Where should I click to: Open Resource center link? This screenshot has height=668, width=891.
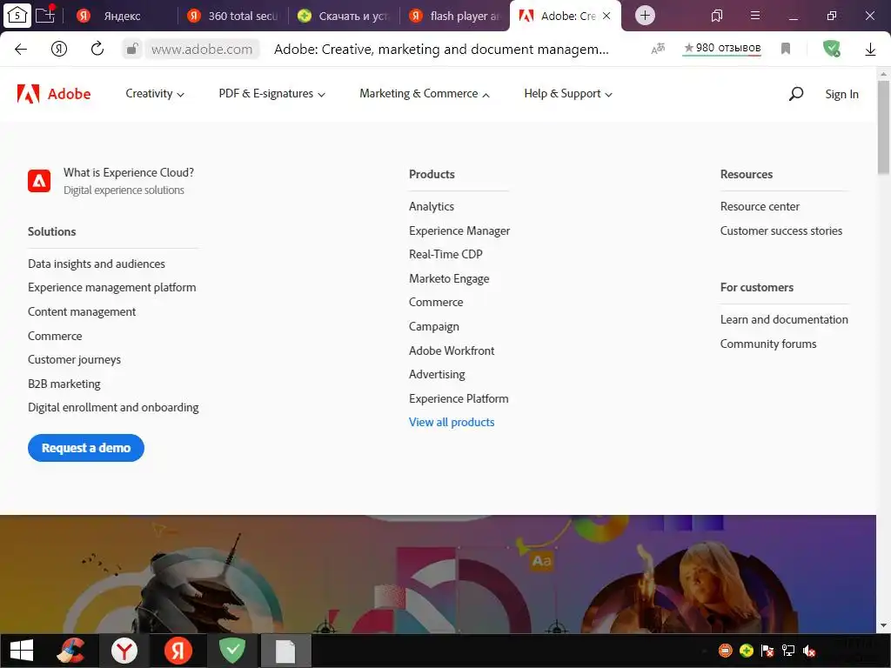[760, 206]
